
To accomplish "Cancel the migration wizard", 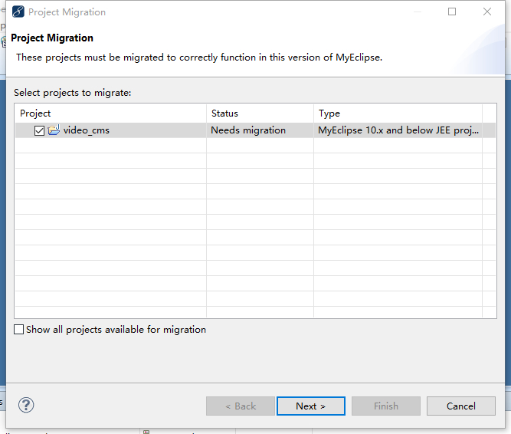I will (x=461, y=406).
